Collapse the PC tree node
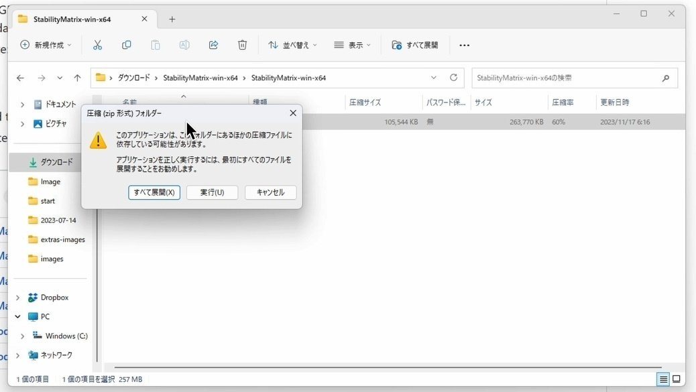The height and width of the screenshot is (392, 696). tap(17, 316)
